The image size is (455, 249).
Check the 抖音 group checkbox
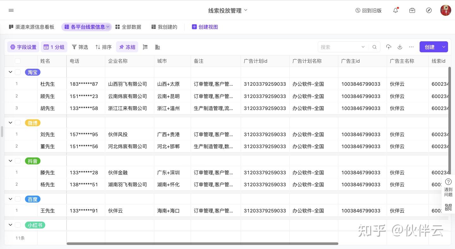coord(18,161)
